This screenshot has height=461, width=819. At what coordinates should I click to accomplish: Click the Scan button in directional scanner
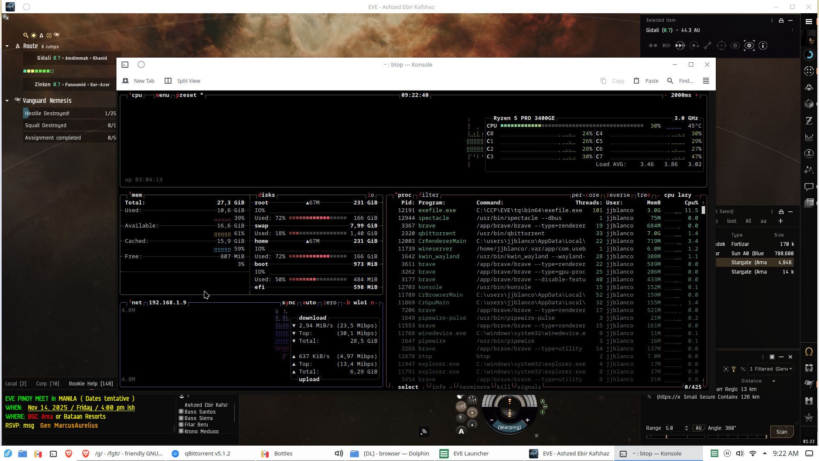tap(782, 432)
